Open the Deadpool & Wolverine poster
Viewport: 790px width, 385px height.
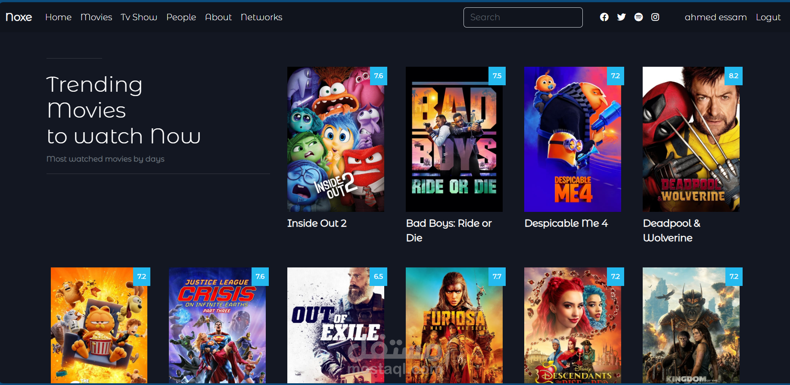pos(691,139)
